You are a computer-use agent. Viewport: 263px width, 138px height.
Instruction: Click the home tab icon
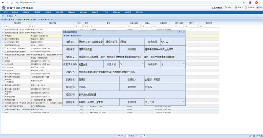click(x=3, y=15)
